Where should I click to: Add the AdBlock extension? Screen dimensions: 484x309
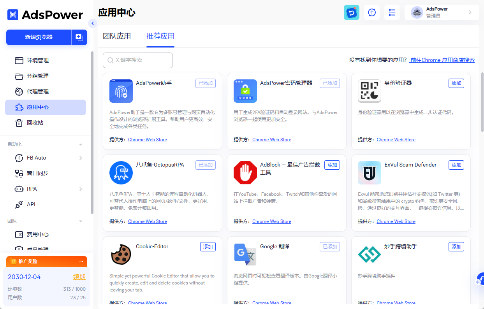332,165
